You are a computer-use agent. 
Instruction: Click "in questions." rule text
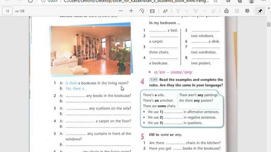(193, 123)
